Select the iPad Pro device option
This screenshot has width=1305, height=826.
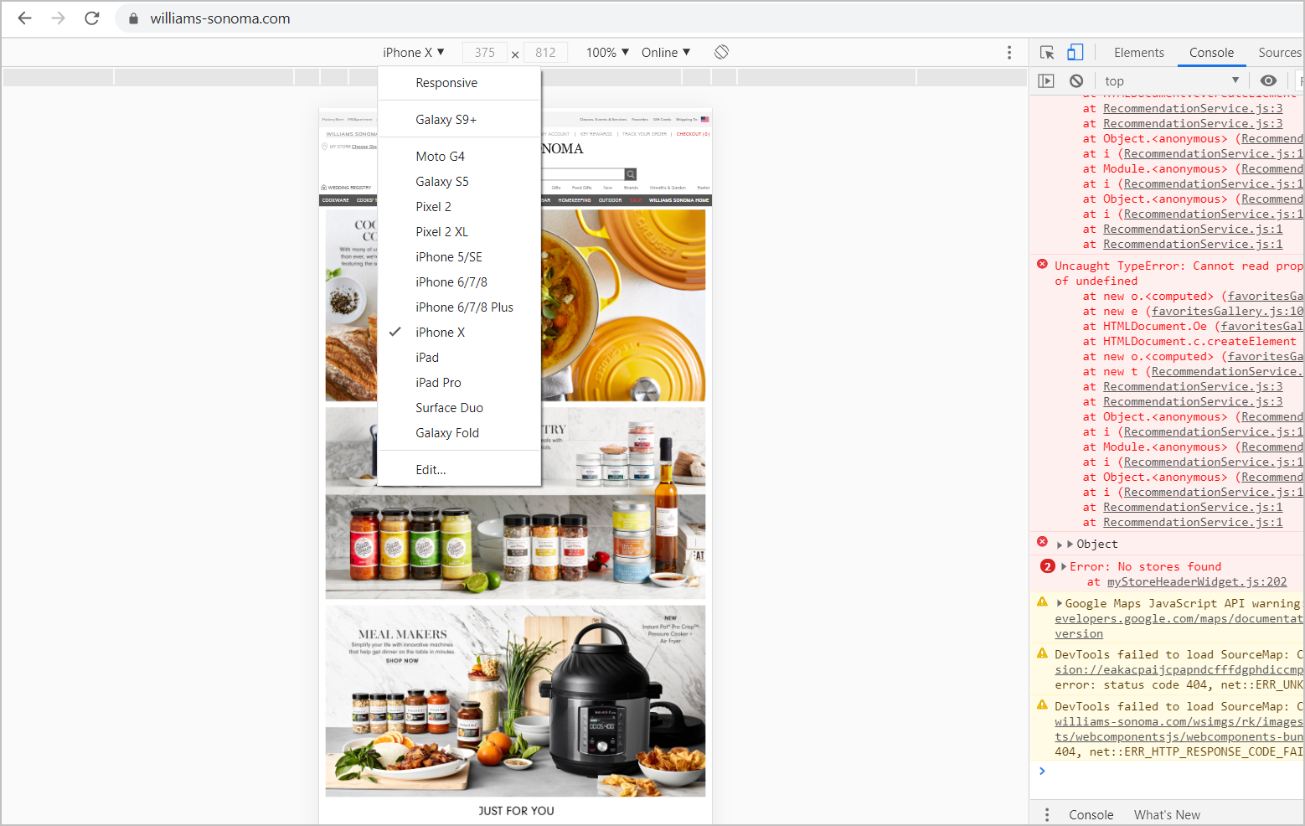click(x=438, y=382)
